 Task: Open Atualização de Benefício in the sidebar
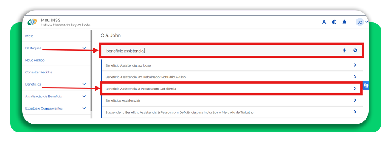(44, 96)
